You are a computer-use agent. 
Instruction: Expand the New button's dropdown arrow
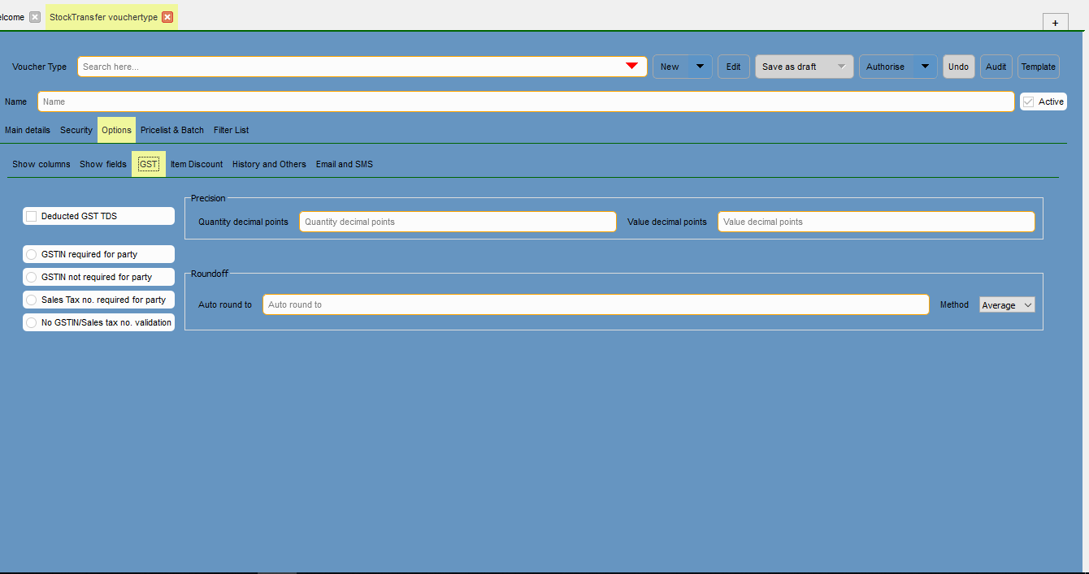tap(700, 67)
